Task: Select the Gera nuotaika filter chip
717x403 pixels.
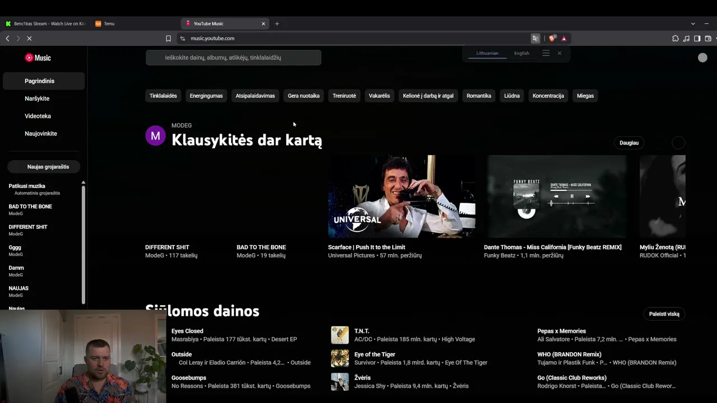Action: tap(304, 96)
